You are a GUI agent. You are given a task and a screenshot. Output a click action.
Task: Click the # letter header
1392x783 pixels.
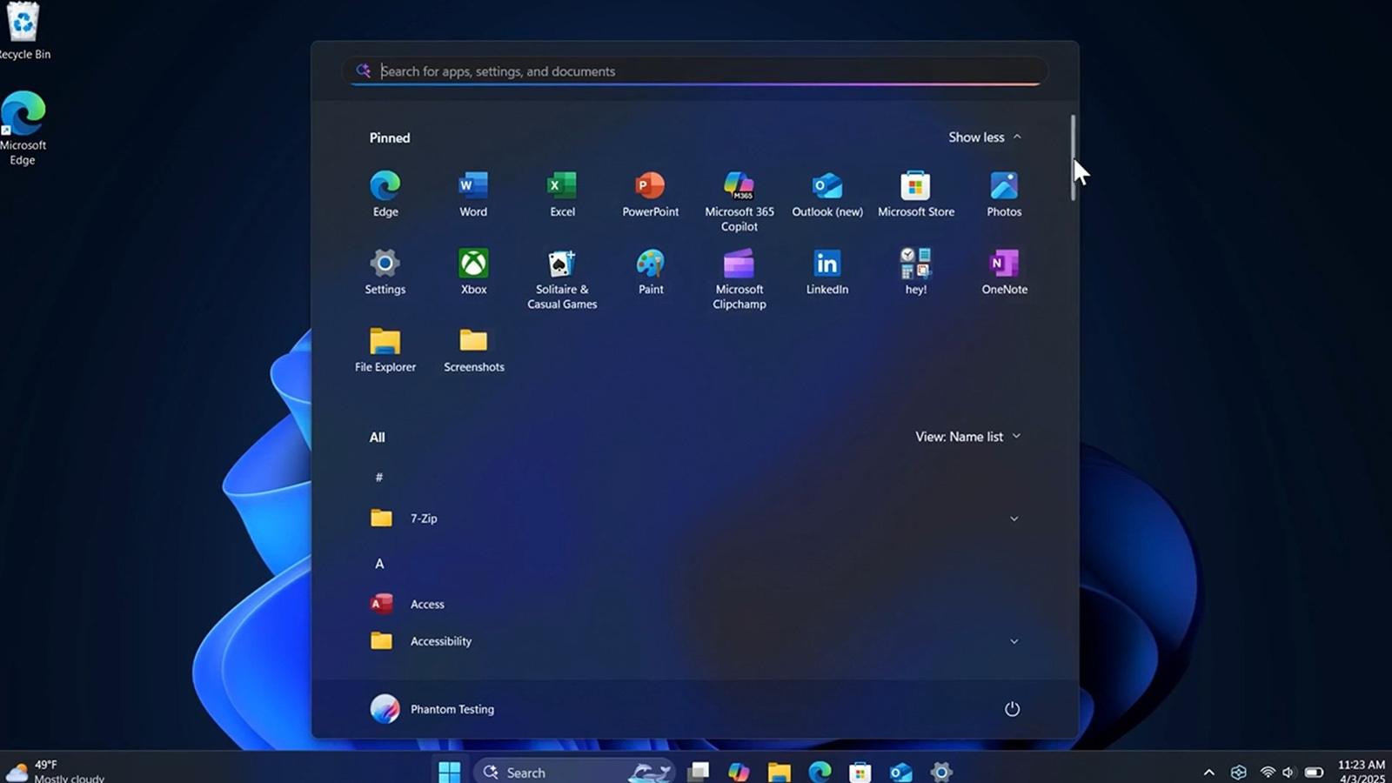tap(379, 477)
